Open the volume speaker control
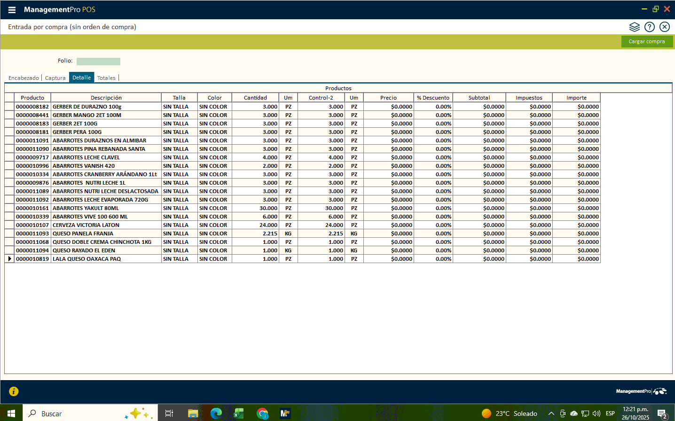The height and width of the screenshot is (421, 675). tap(597, 413)
